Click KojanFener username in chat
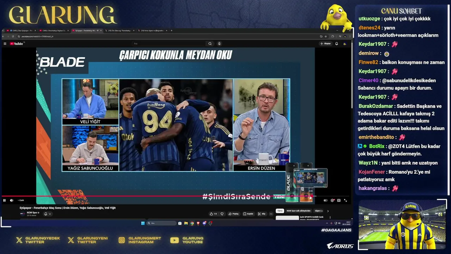The height and width of the screenshot is (254, 451). click(372, 172)
